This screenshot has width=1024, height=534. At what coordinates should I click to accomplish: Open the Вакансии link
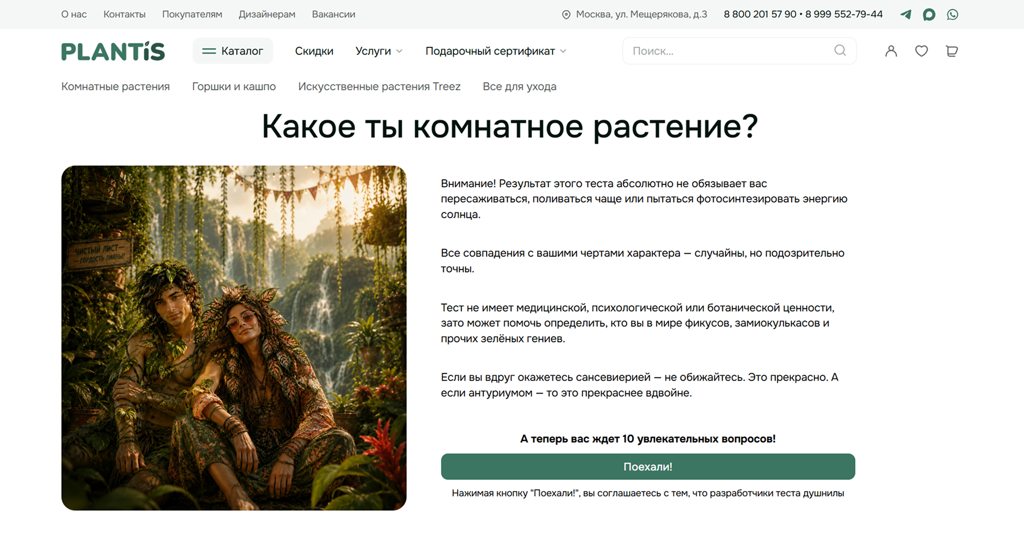coord(334,14)
